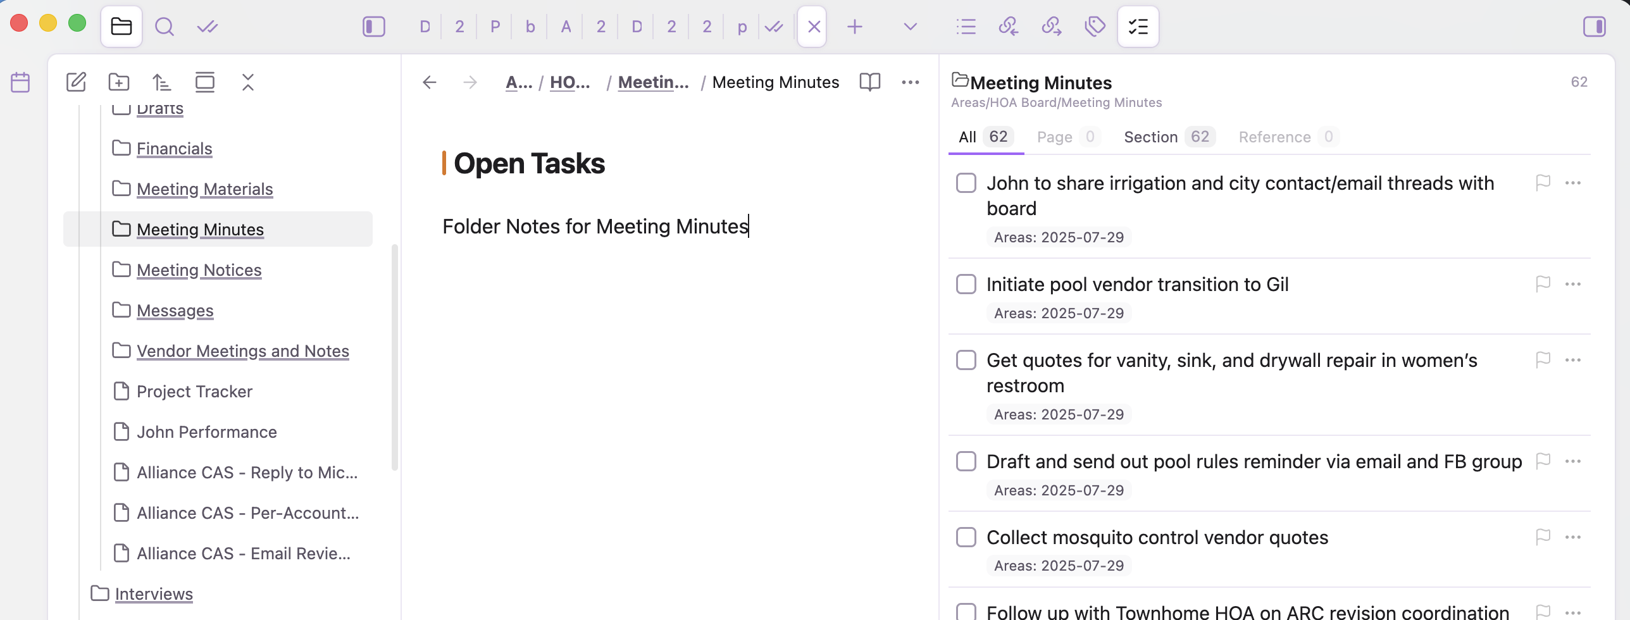The image size is (1630, 620).
Task: Check off pool rules reminder task
Action: coord(966,461)
